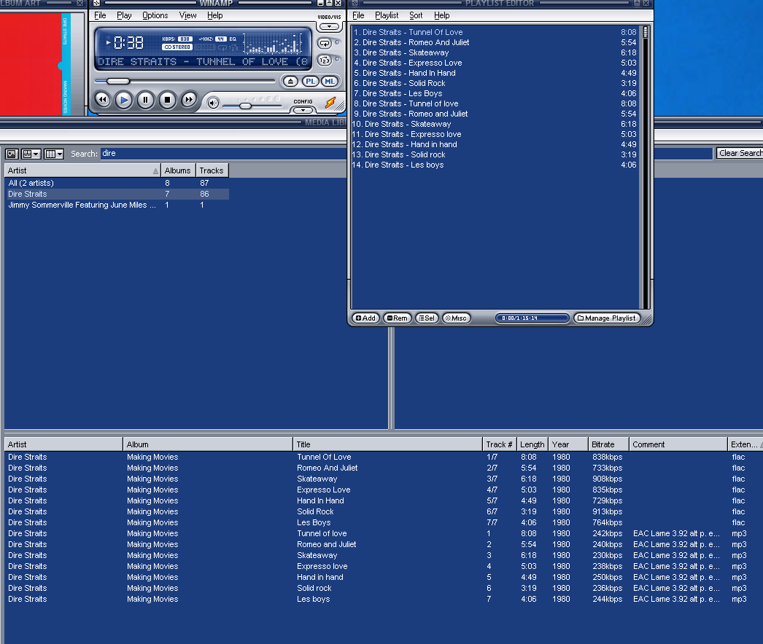Screen dimensions: 763x644
Task: Click the Bitrate column header
Action: [x=608, y=444]
